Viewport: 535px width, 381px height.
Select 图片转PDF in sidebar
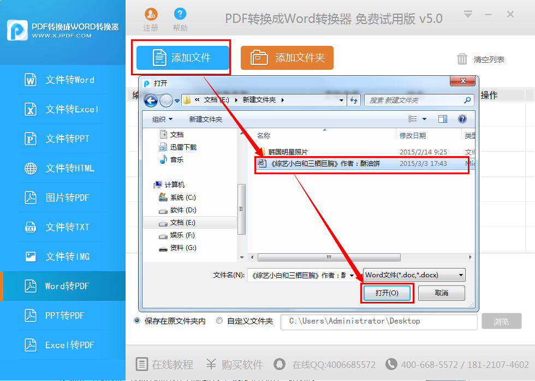[x=63, y=198]
